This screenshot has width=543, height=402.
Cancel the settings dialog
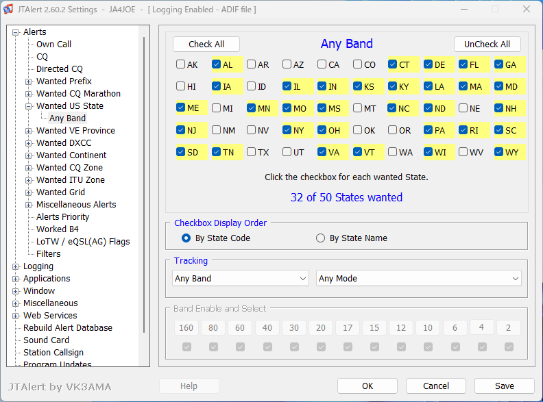coord(435,386)
